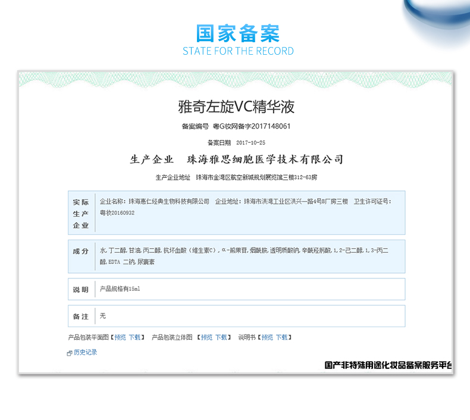
Task: Click the text 产品规格有15ml
Action: (120, 289)
